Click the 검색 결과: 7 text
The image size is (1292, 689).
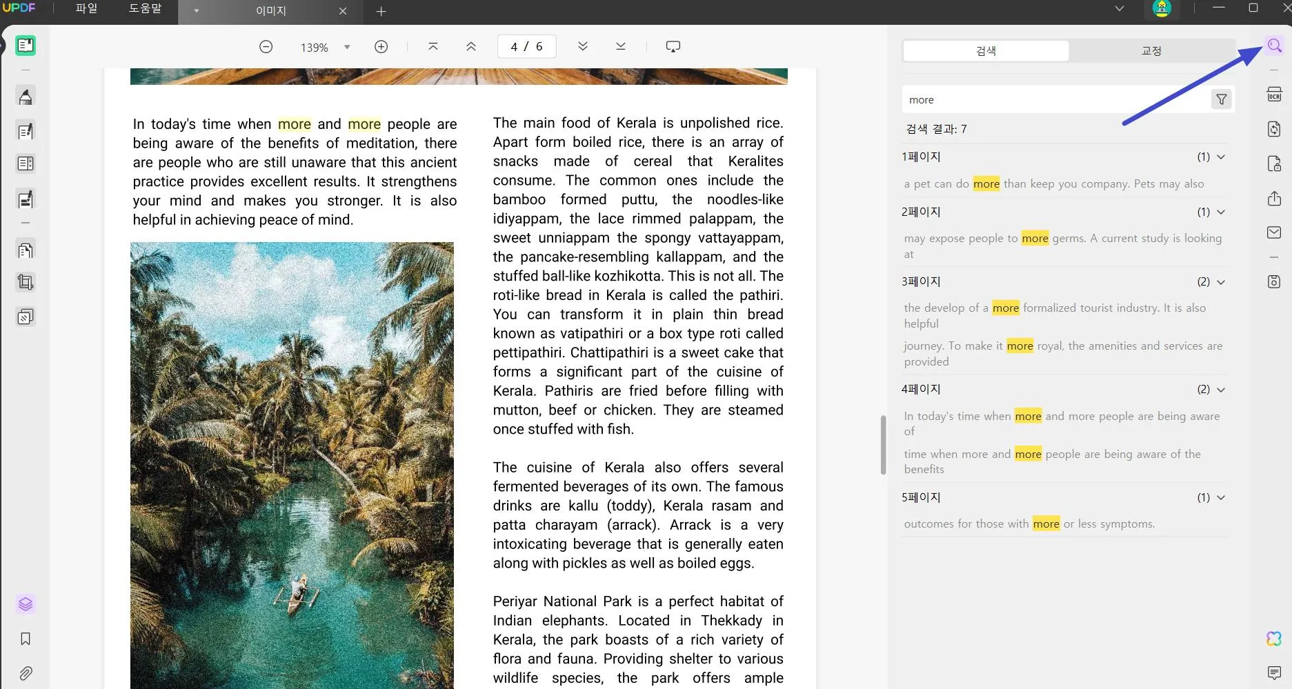click(x=936, y=129)
